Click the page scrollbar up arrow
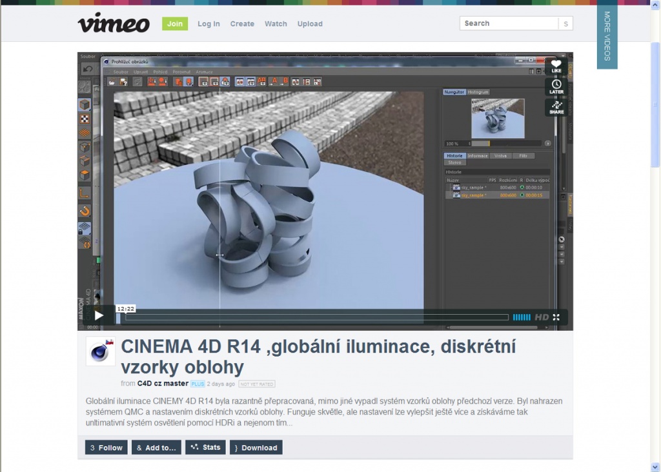This screenshot has width=661, height=472. [x=655, y=4]
